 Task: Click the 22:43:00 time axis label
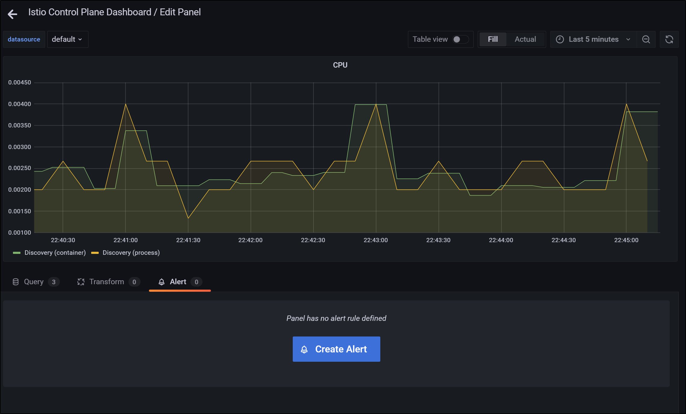point(375,240)
